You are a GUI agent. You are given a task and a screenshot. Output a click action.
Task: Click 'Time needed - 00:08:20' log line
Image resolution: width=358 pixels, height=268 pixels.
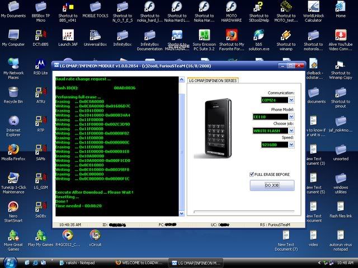[78, 206]
